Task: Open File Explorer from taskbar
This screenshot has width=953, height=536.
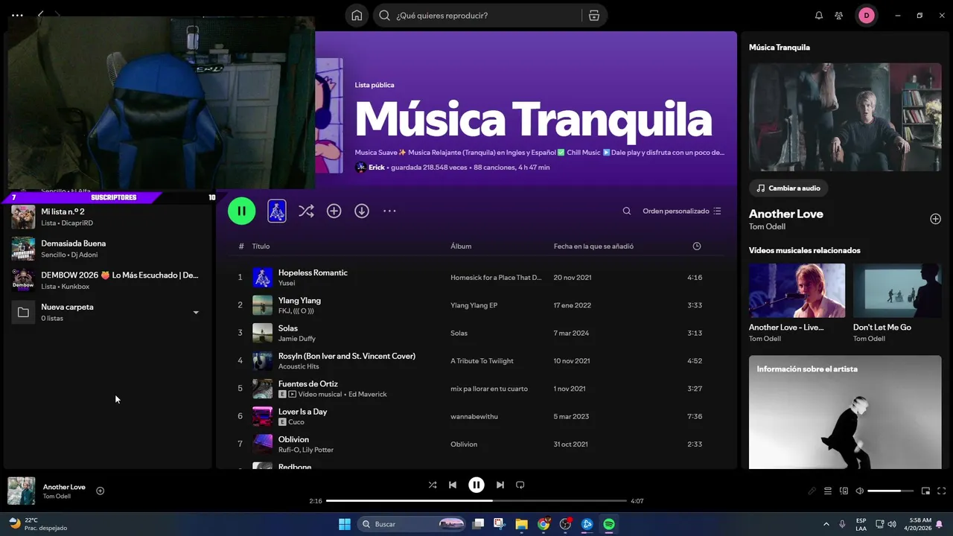Action: pyautogui.click(x=521, y=524)
